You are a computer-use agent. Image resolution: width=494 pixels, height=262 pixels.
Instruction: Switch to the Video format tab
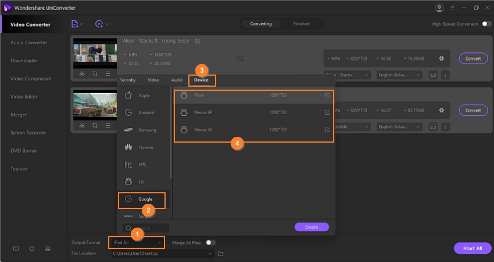pyautogui.click(x=153, y=80)
